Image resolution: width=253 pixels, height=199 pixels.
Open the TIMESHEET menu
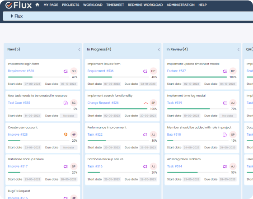pyautogui.click(x=115, y=5)
